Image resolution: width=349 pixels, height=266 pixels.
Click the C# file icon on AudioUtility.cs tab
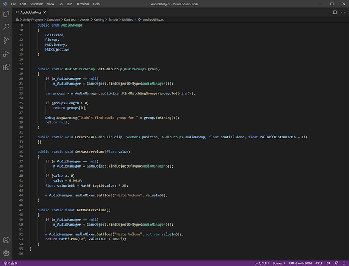[17, 12]
